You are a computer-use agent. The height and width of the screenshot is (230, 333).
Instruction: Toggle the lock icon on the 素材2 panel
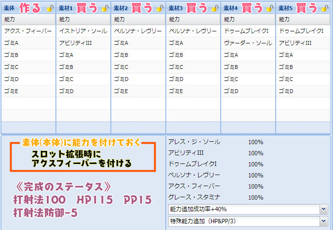point(160,9)
